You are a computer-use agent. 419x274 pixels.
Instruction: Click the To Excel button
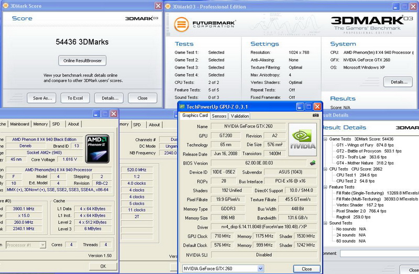(75, 98)
